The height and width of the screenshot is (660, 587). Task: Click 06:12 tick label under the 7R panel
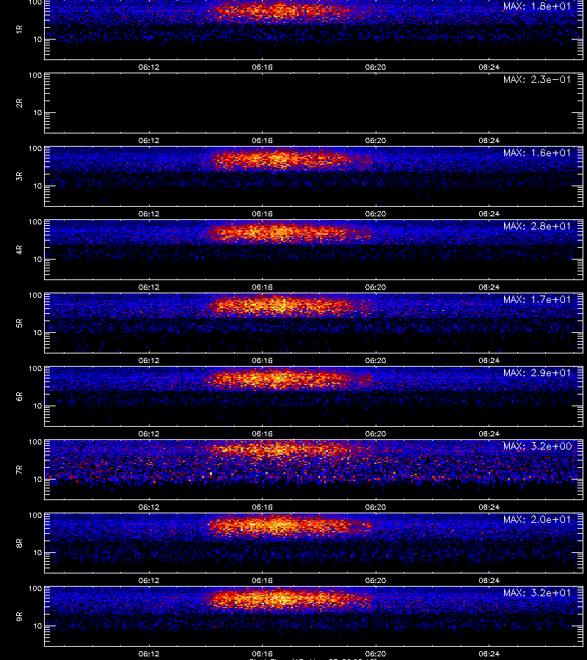point(149,507)
